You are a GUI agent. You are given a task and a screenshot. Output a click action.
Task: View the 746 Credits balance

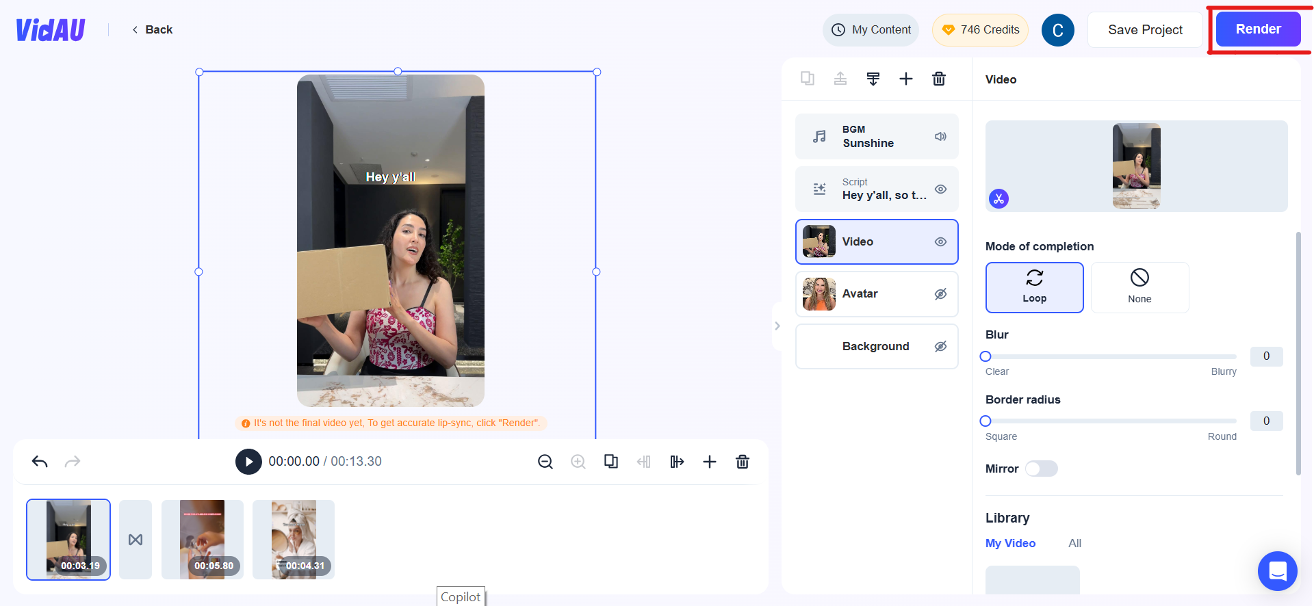980,30
